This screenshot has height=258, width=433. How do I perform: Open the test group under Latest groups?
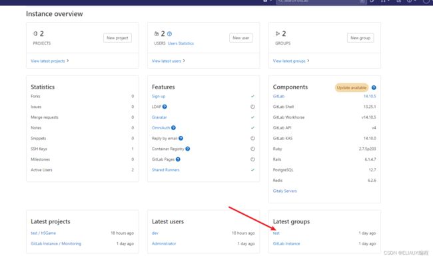point(276,233)
